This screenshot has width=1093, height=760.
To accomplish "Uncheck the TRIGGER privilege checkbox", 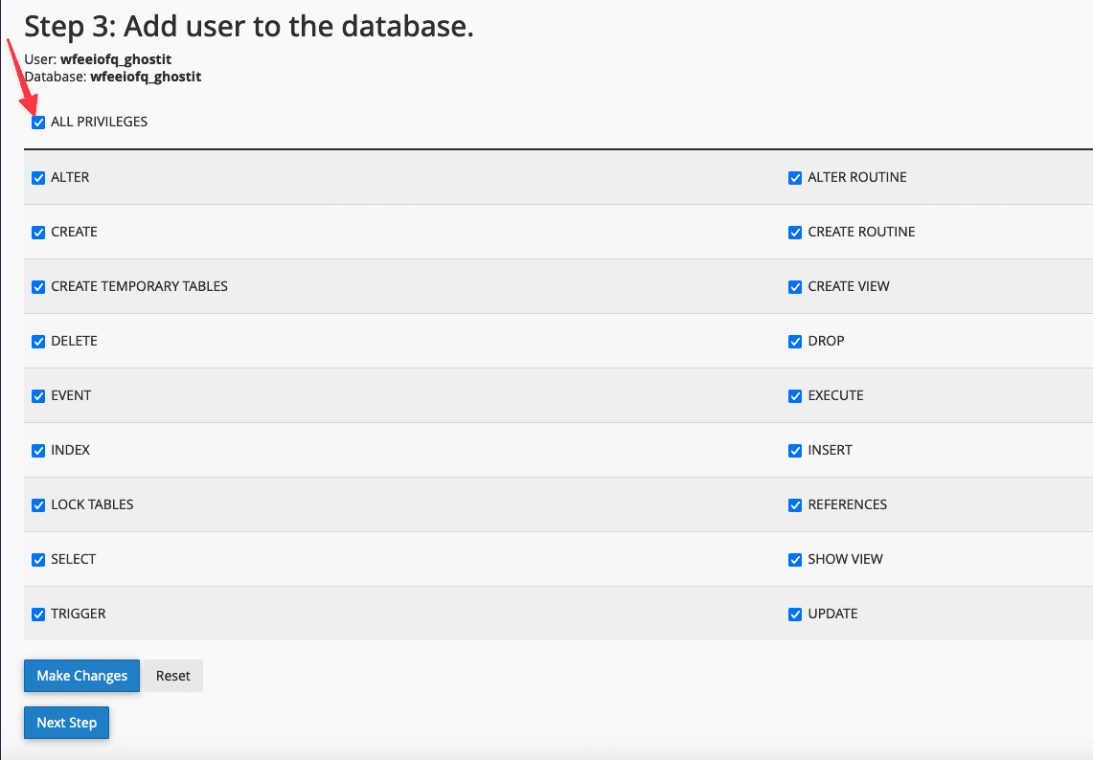I will (38, 615).
